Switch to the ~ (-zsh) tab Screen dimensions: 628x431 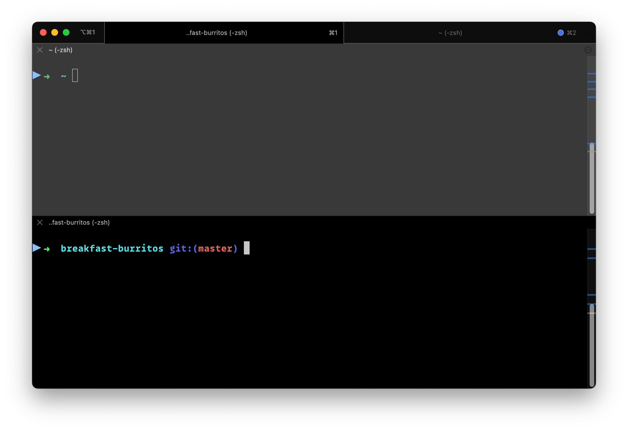point(450,33)
